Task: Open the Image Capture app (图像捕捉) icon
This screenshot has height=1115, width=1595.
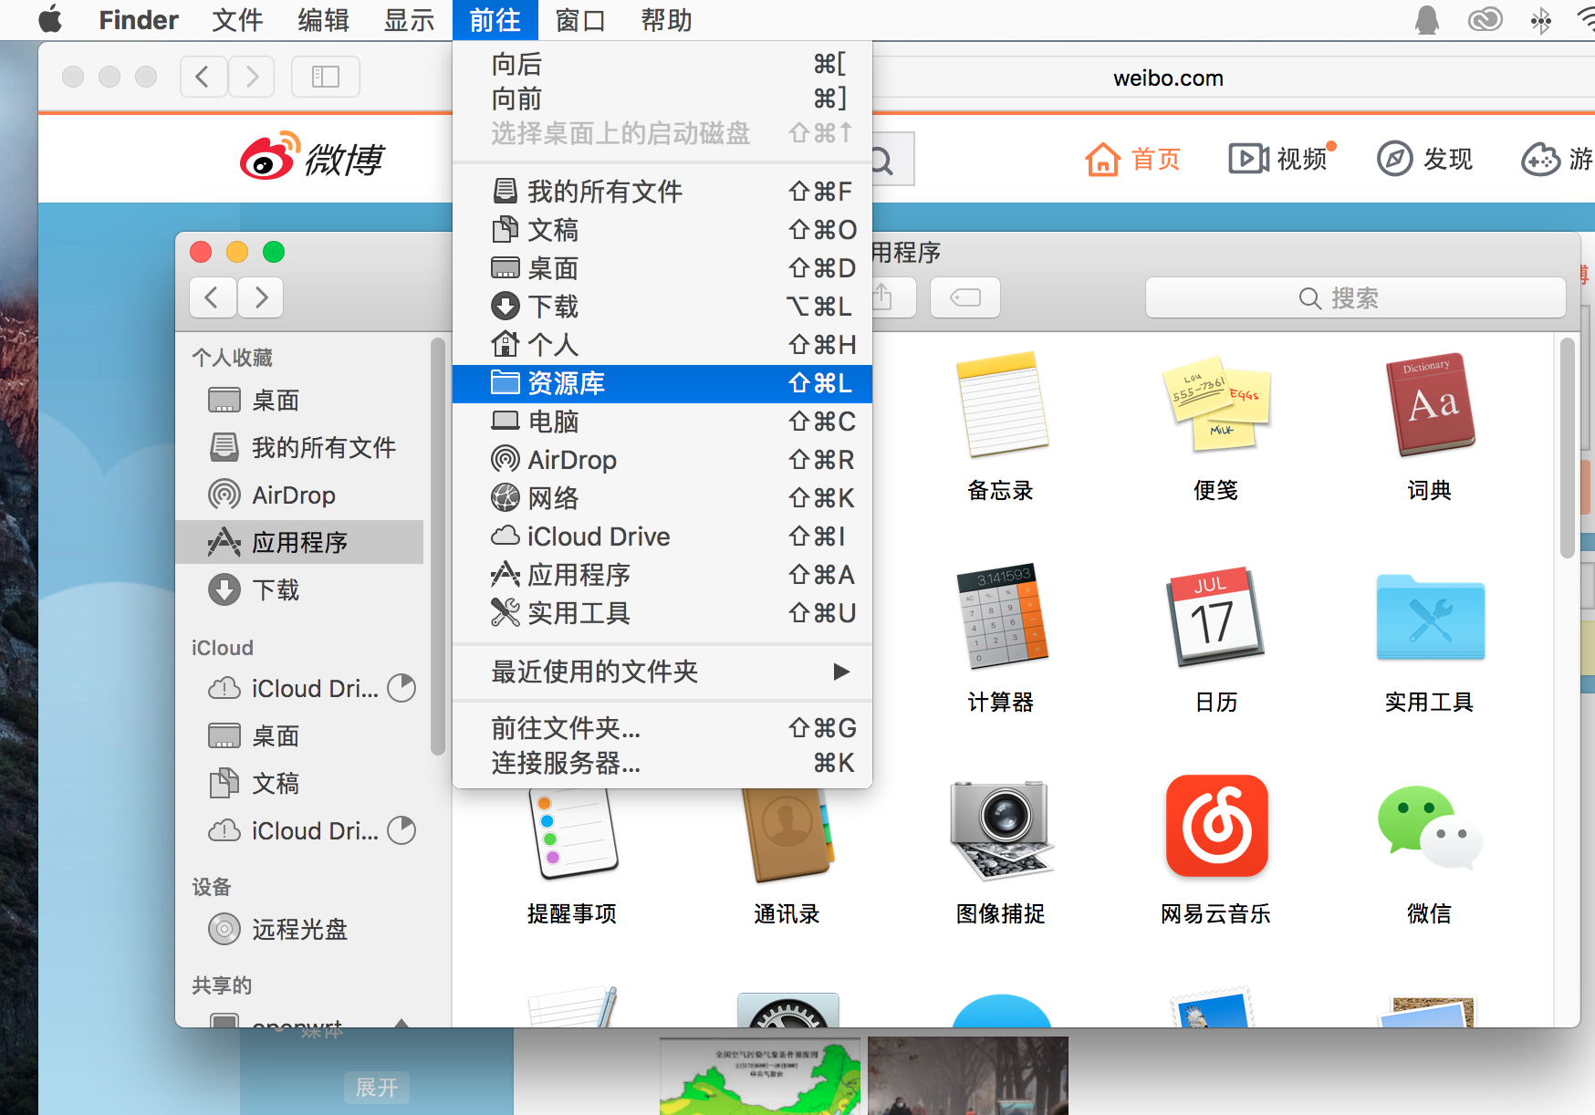Action: [x=1001, y=828]
